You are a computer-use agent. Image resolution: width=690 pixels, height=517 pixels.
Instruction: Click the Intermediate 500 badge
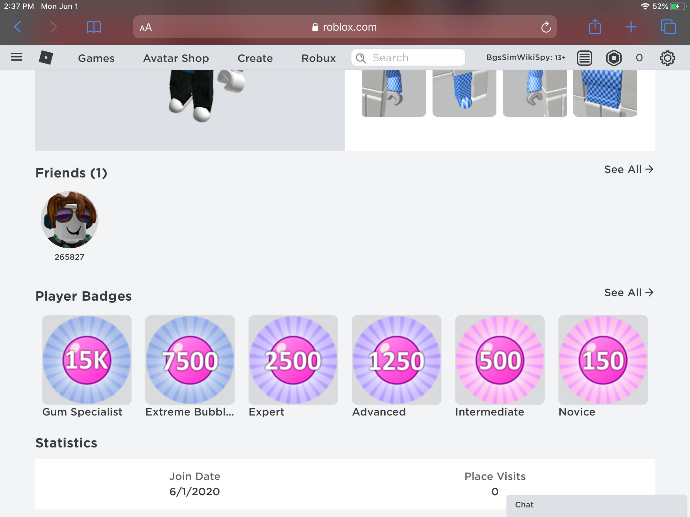click(499, 360)
